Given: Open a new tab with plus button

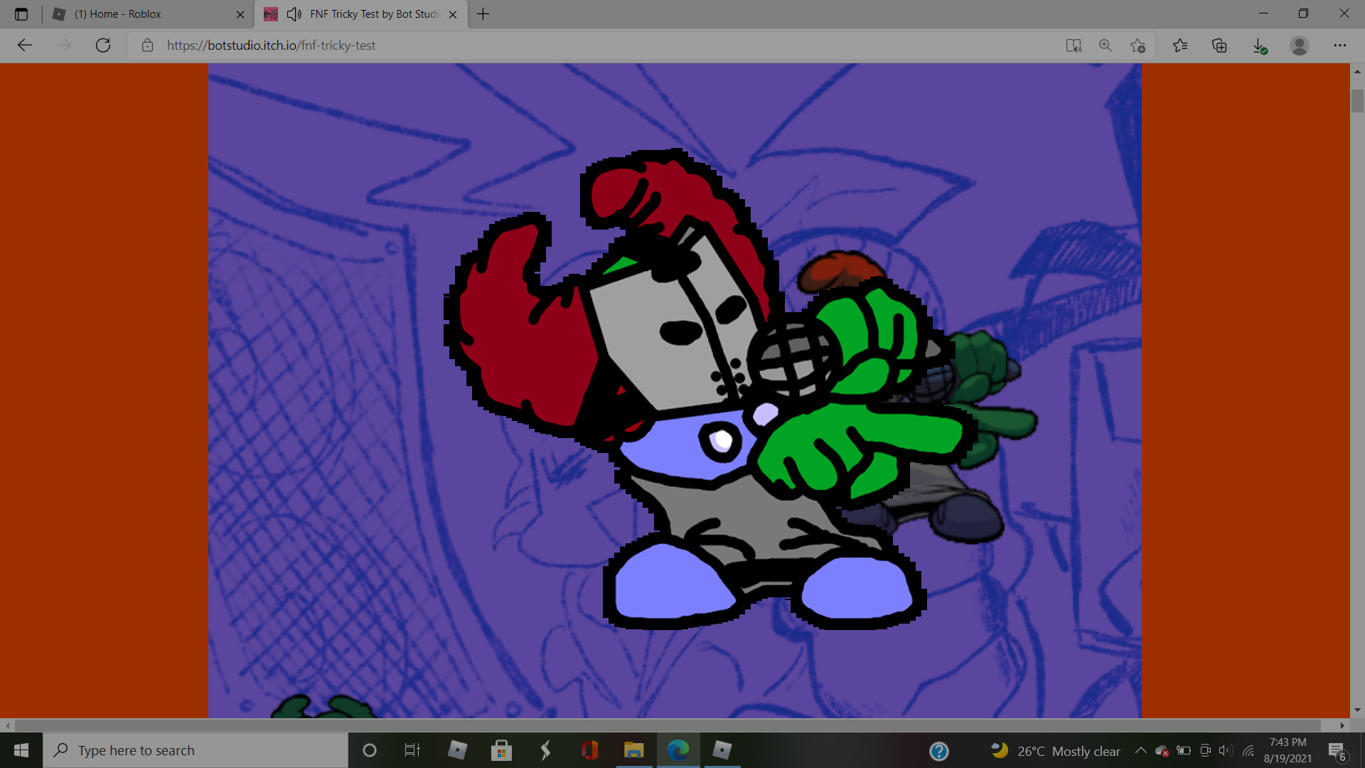Looking at the screenshot, I should pyautogui.click(x=483, y=14).
